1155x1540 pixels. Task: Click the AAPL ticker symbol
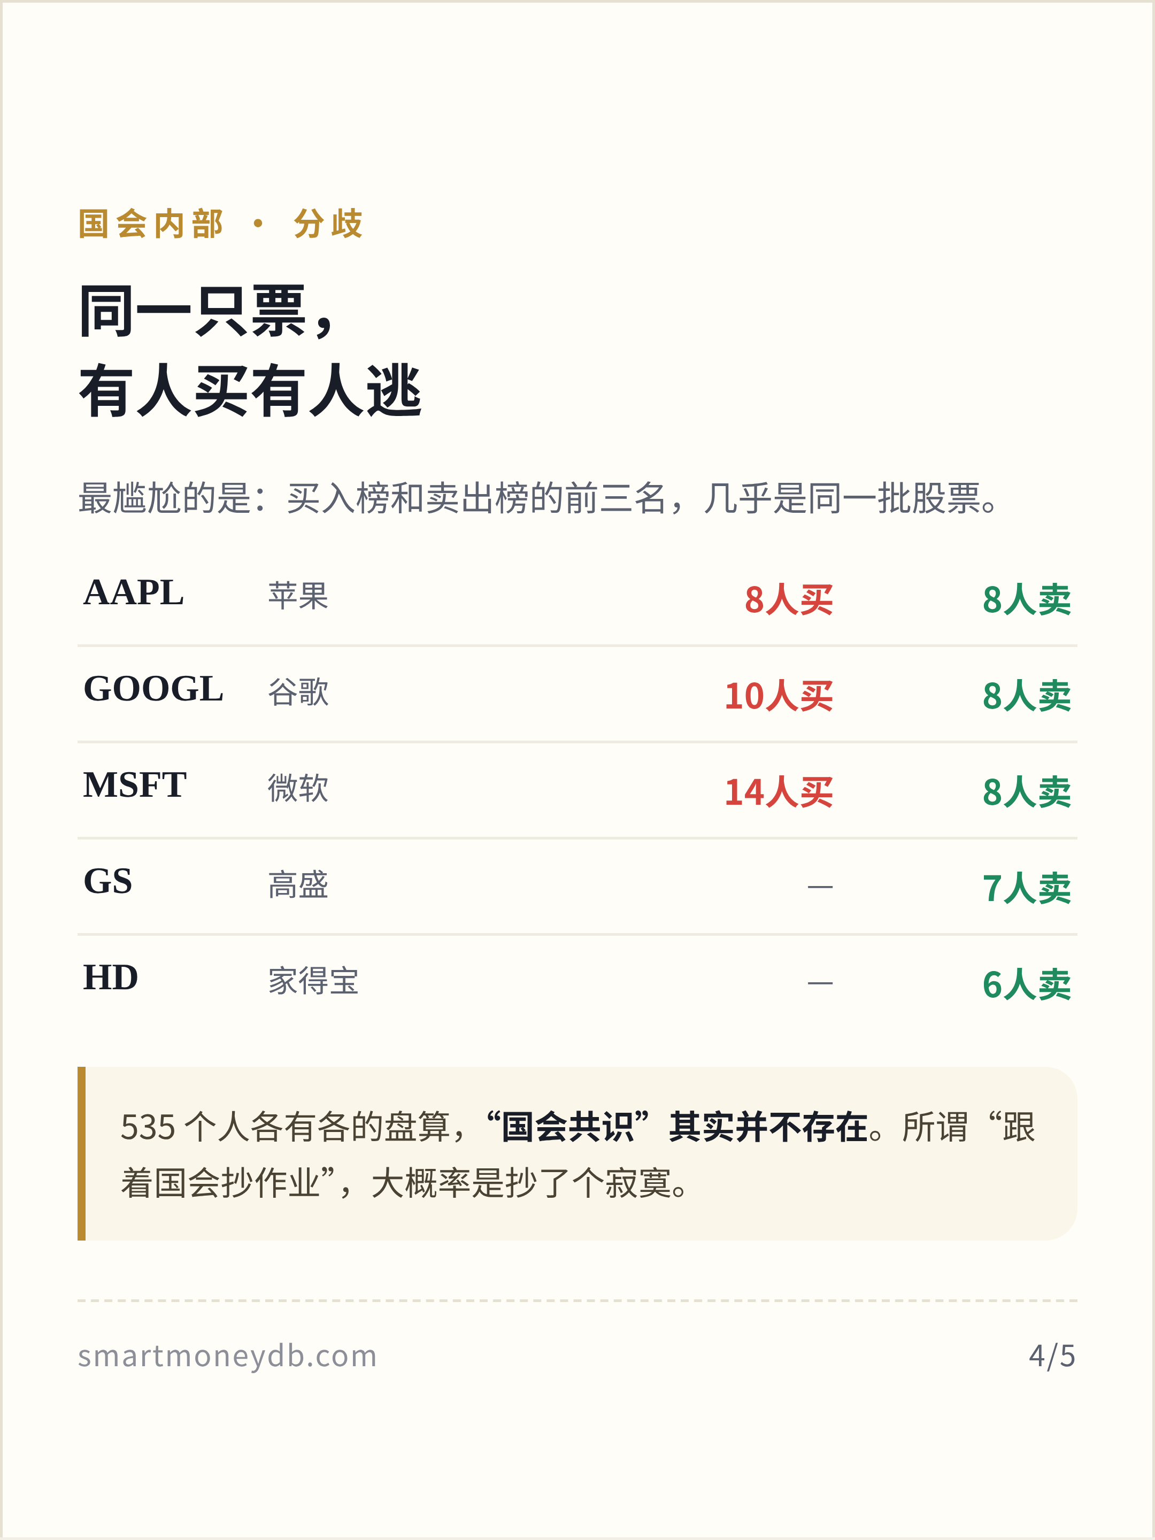[x=133, y=592]
